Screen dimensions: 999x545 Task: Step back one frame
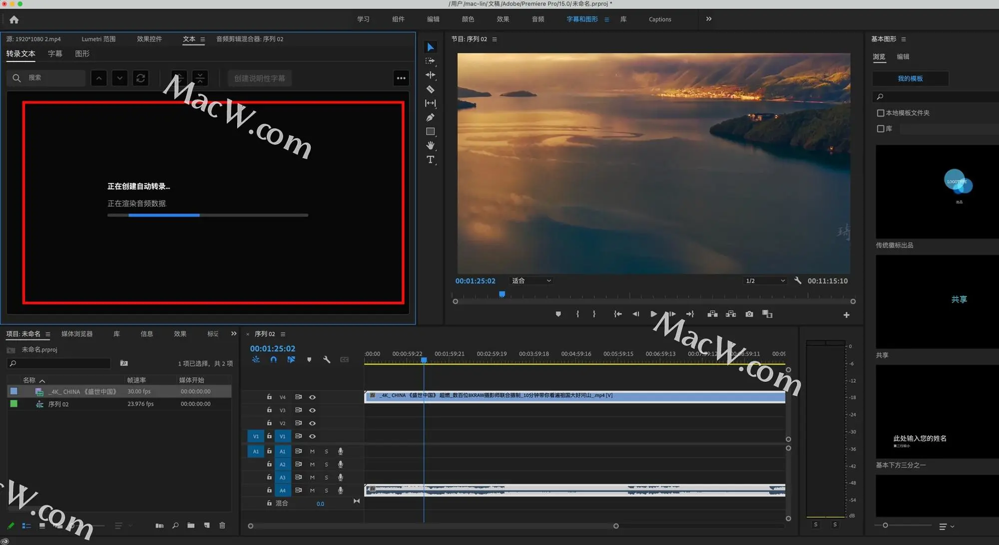tap(635, 314)
